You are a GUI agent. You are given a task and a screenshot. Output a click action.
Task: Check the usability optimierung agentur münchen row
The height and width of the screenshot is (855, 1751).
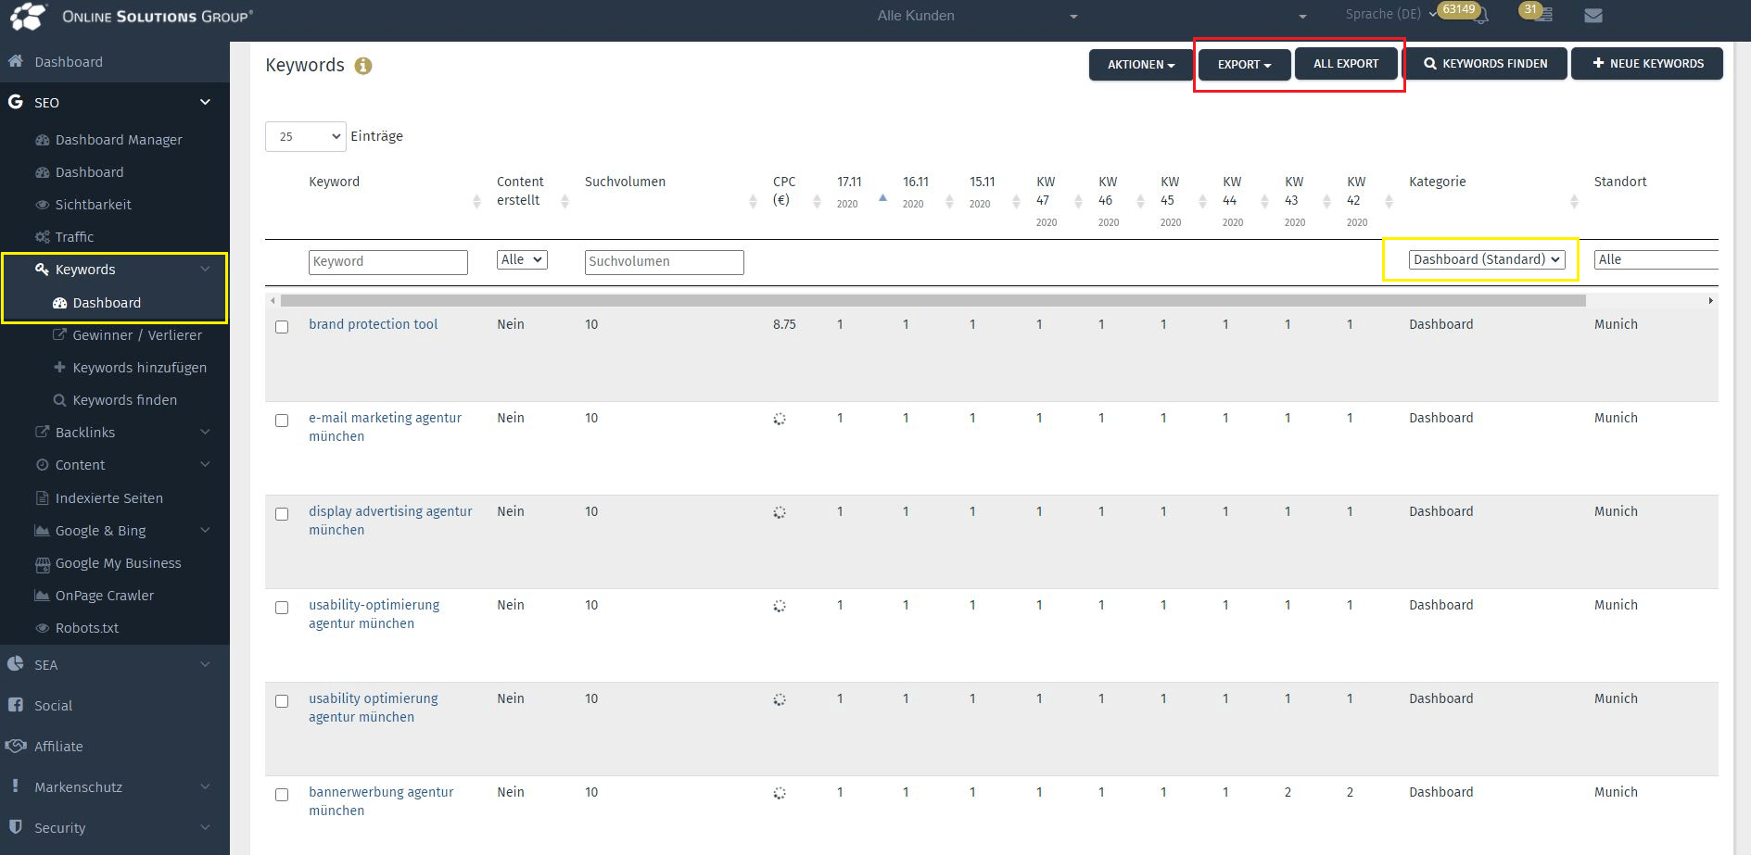point(282,701)
